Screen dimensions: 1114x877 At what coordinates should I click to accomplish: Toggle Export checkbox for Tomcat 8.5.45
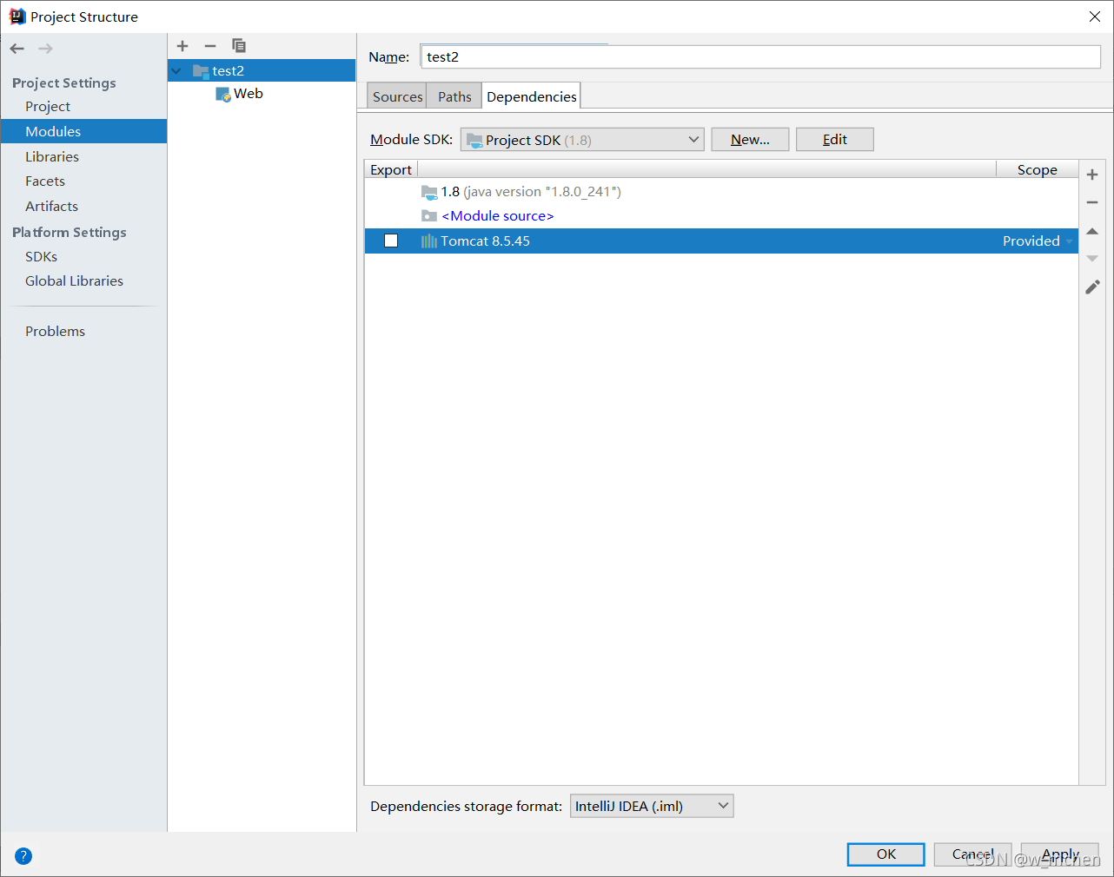pos(391,241)
